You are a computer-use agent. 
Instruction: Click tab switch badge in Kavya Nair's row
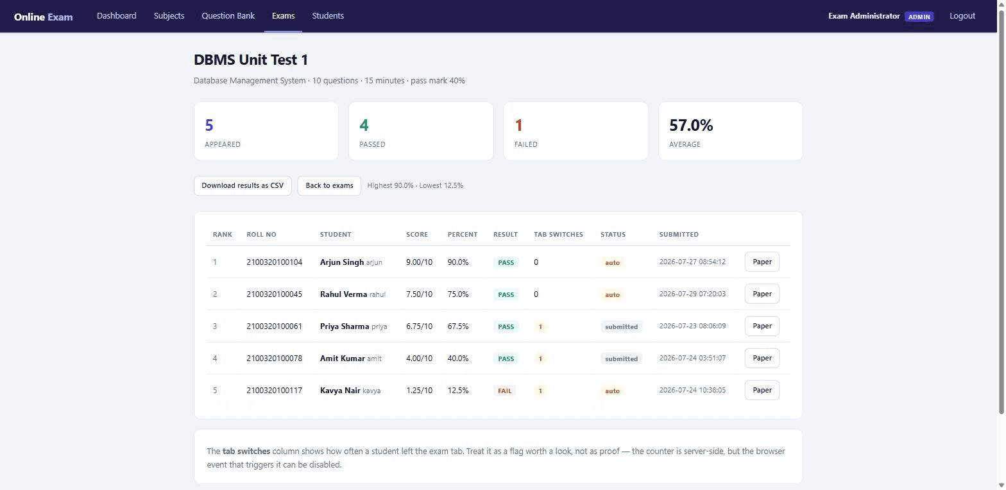(540, 391)
